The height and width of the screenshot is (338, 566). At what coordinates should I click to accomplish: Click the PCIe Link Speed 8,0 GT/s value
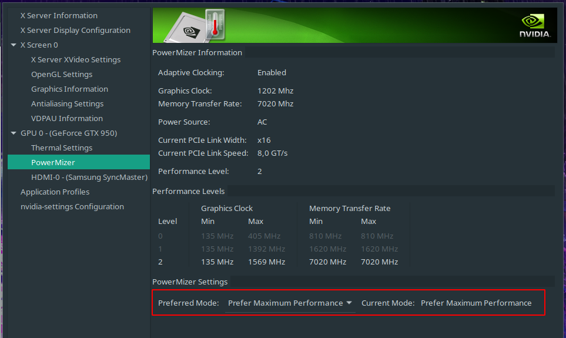[x=272, y=153]
